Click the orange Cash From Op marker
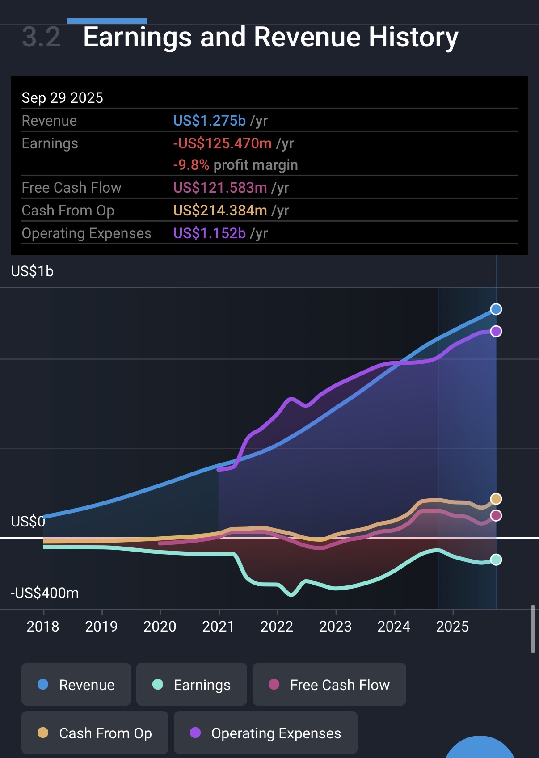This screenshot has height=758, width=539. [496, 499]
